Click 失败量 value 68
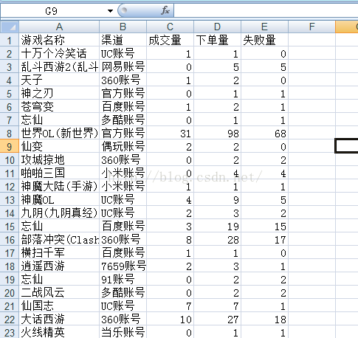The image size is (358, 338). (x=264, y=133)
